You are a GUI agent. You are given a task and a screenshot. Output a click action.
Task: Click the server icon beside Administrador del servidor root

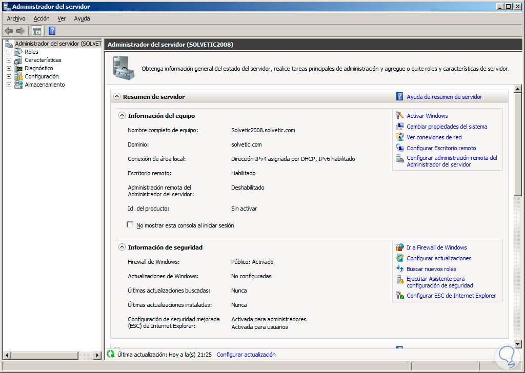pos(9,44)
